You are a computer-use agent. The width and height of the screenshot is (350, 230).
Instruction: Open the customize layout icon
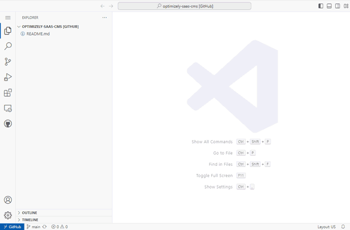point(346,6)
